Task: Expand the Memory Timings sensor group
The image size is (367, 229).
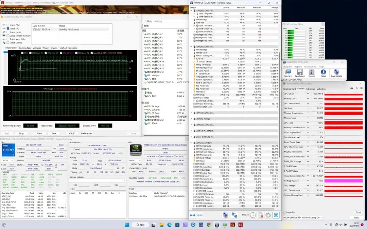Action: (191, 119)
